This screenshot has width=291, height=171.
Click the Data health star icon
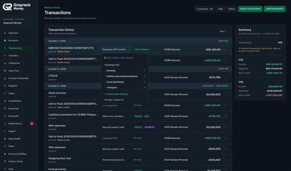pos(5,139)
